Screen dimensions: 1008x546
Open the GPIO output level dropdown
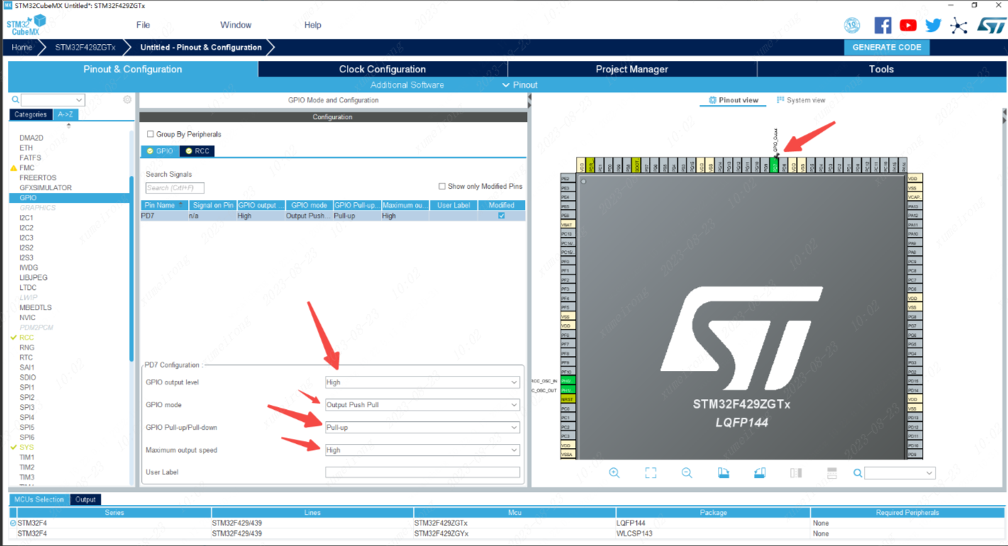[422, 382]
